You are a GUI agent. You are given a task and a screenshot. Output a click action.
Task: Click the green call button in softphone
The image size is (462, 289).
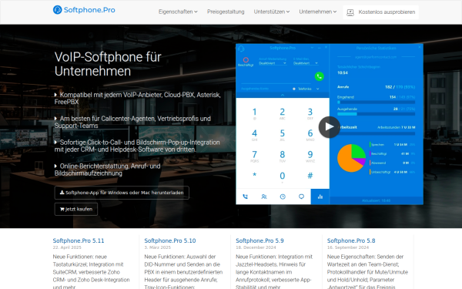pos(319,76)
